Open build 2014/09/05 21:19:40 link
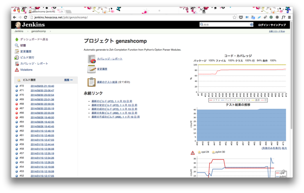304x193 pixels. coord(42,86)
